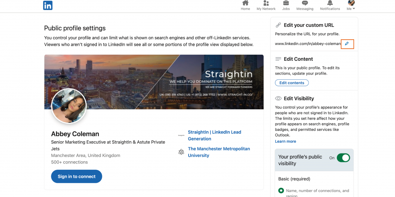Open the Notifications bell icon
The width and height of the screenshot is (395, 197).
click(x=330, y=3)
